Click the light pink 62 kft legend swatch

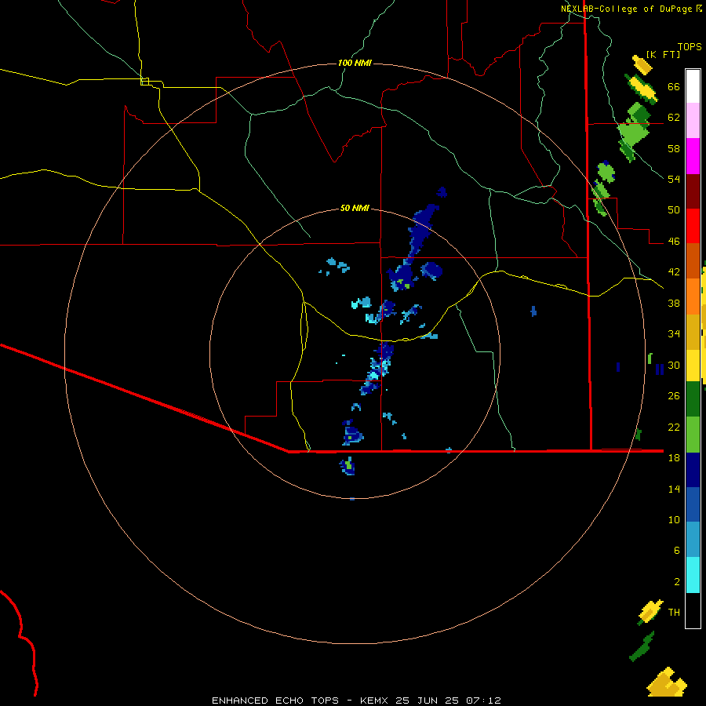pos(693,121)
